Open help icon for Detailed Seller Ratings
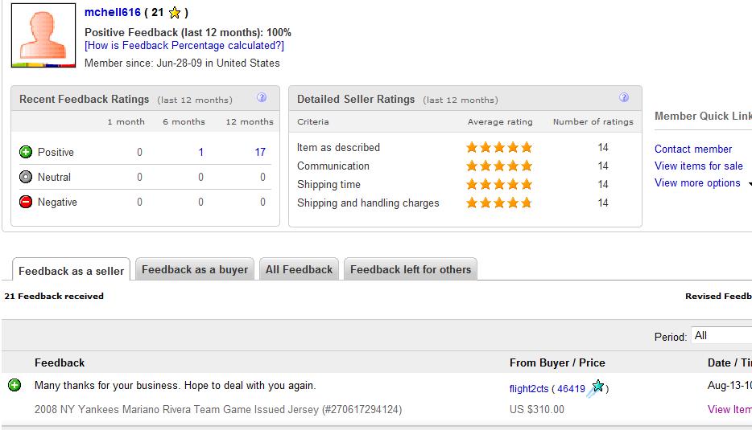Viewport: 752px width, 430px height. coord(623,98)
